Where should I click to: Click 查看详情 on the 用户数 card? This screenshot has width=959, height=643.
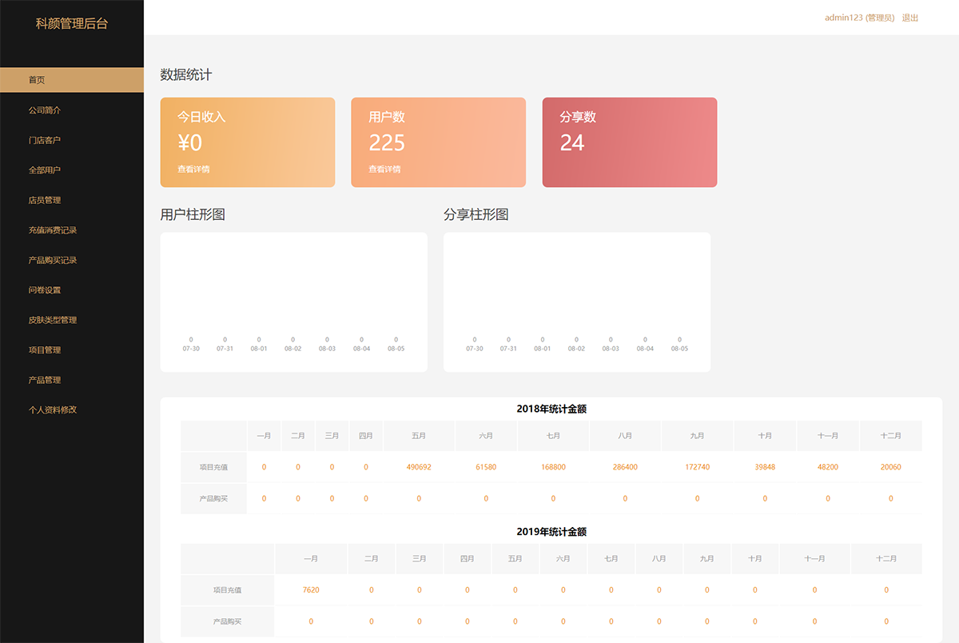[x=384, y=170]
